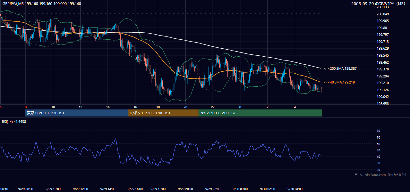The image size is (410, 192).
Task: Click price axis value 199.126
Action: (383, 90)
